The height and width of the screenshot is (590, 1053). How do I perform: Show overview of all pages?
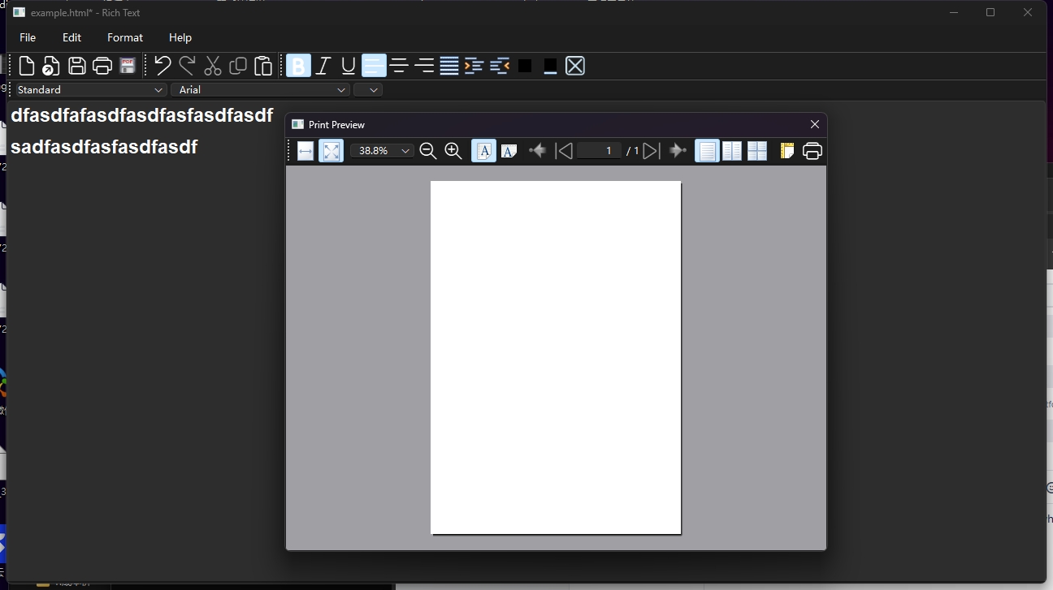757,151
